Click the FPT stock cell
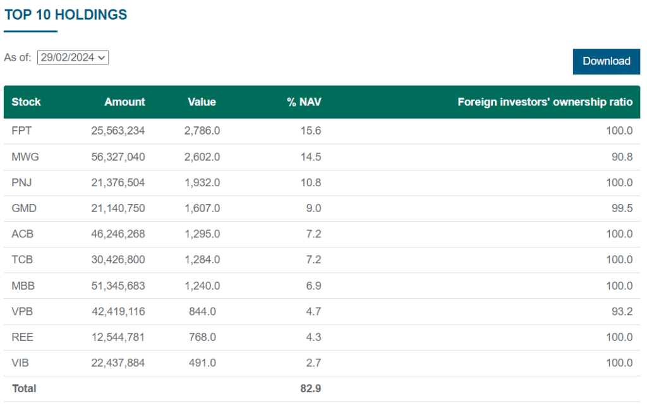647x413 pixels. tap(21, 131)
